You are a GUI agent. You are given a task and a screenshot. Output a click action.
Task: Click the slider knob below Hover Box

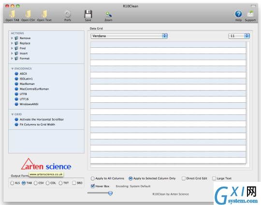pyautogui.click(x=110, y=193)
